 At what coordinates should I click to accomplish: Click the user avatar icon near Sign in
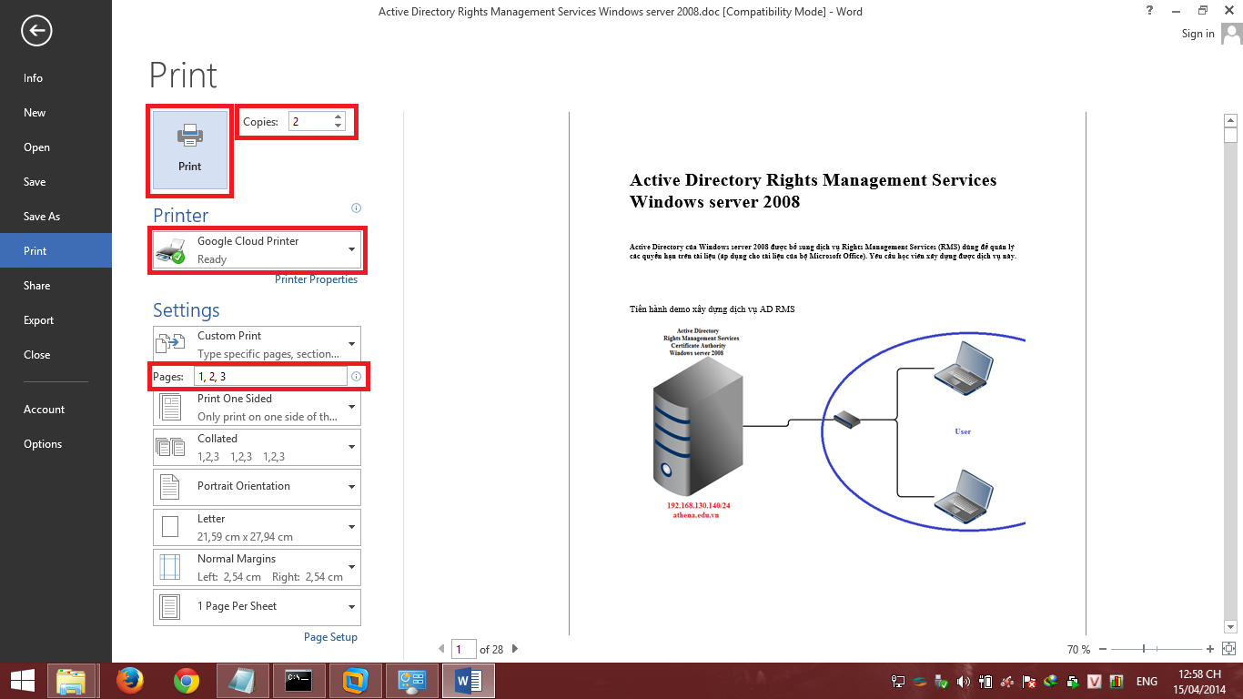click(1231, 34)
